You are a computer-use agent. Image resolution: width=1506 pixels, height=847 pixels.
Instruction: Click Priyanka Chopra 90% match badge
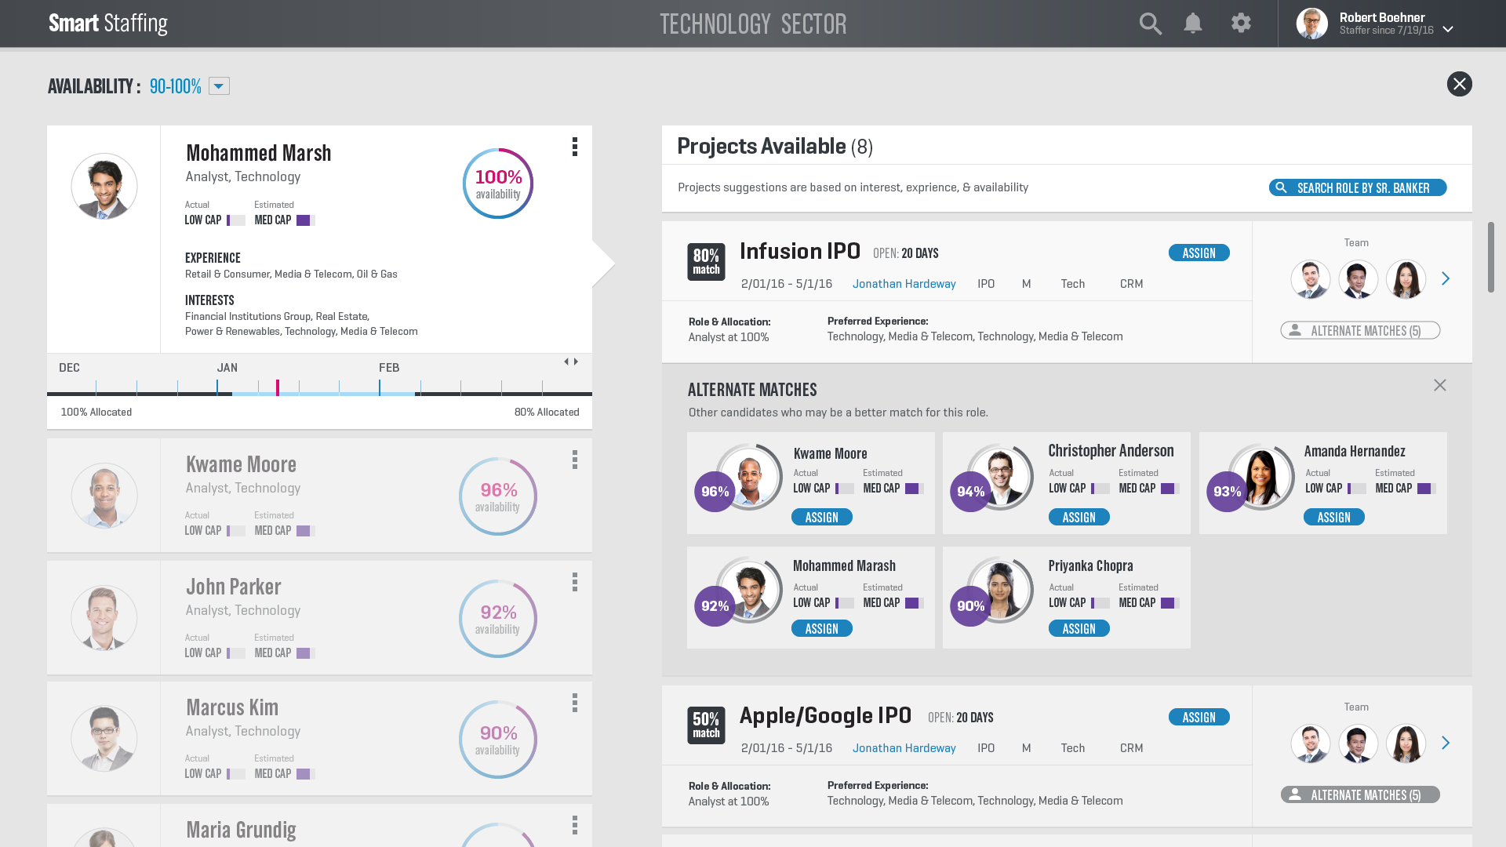click(x=970, y=606)
